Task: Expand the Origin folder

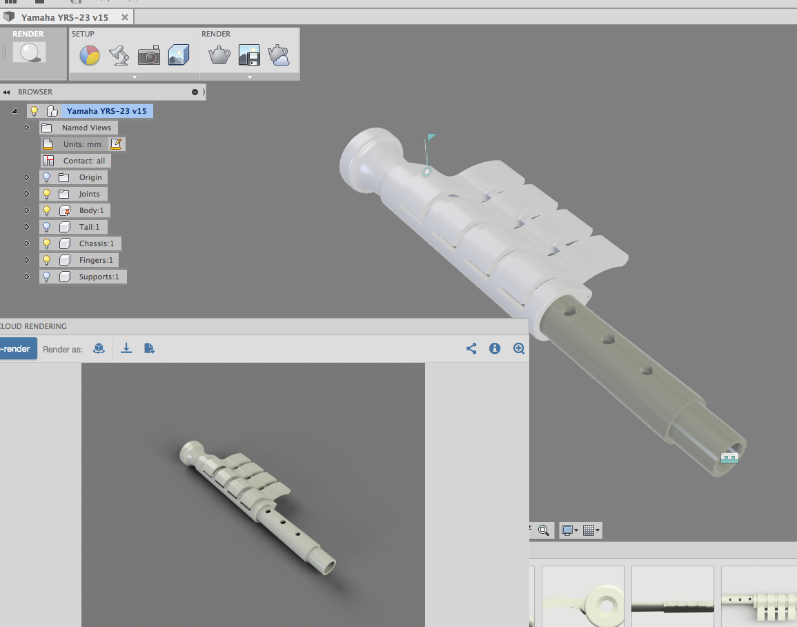Action: coord(27,177)
